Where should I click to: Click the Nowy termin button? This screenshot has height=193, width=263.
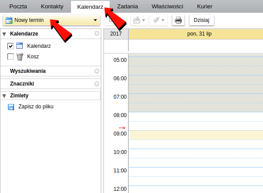[x=51, y=20]
